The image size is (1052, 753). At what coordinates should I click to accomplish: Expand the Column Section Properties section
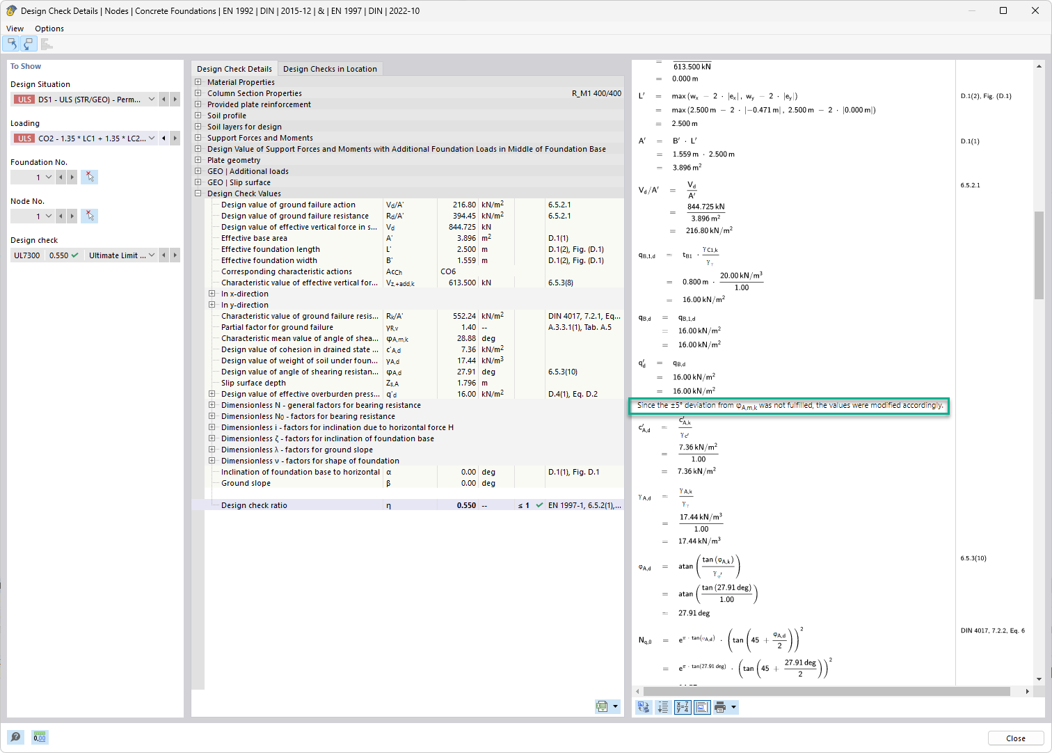(198, 93)
